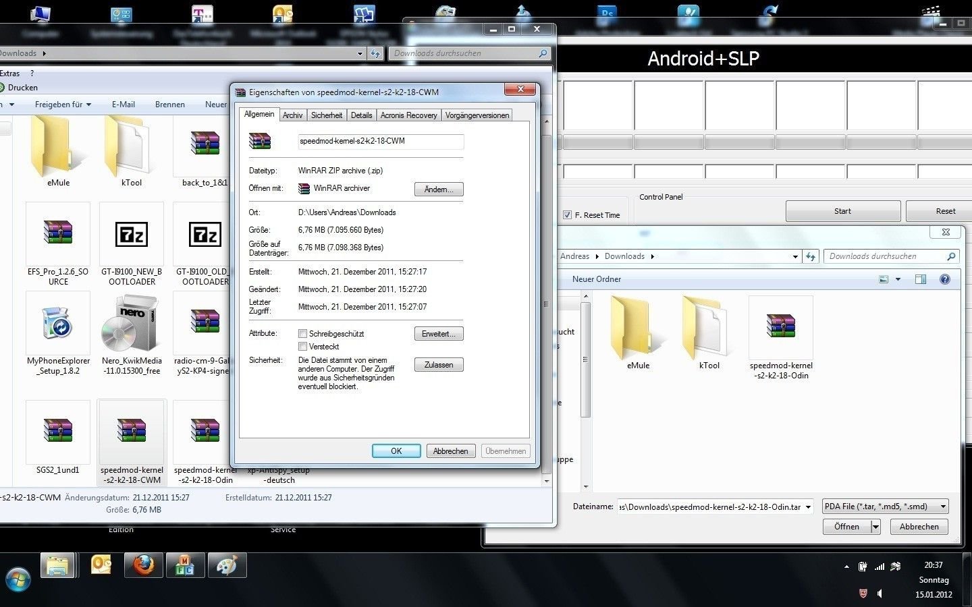The image size is (972, 607).
Task: Click Start orb on the taskbar
Action: (18, 579)
